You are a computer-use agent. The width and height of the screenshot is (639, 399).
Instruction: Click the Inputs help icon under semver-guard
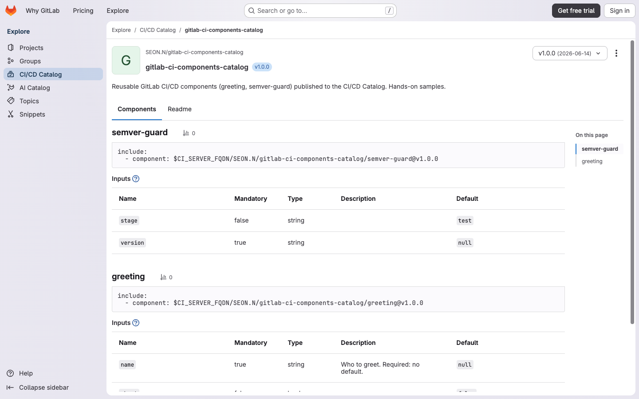click(136, 179)
